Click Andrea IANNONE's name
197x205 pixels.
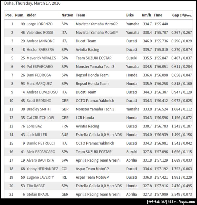pyautogui.click(x=40, y=41)
